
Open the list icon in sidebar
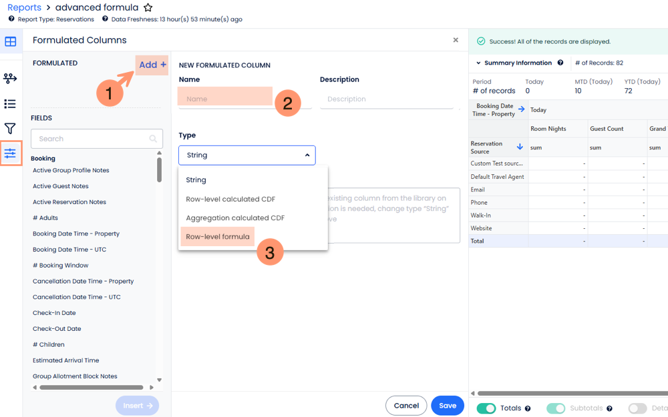[10, 104]
